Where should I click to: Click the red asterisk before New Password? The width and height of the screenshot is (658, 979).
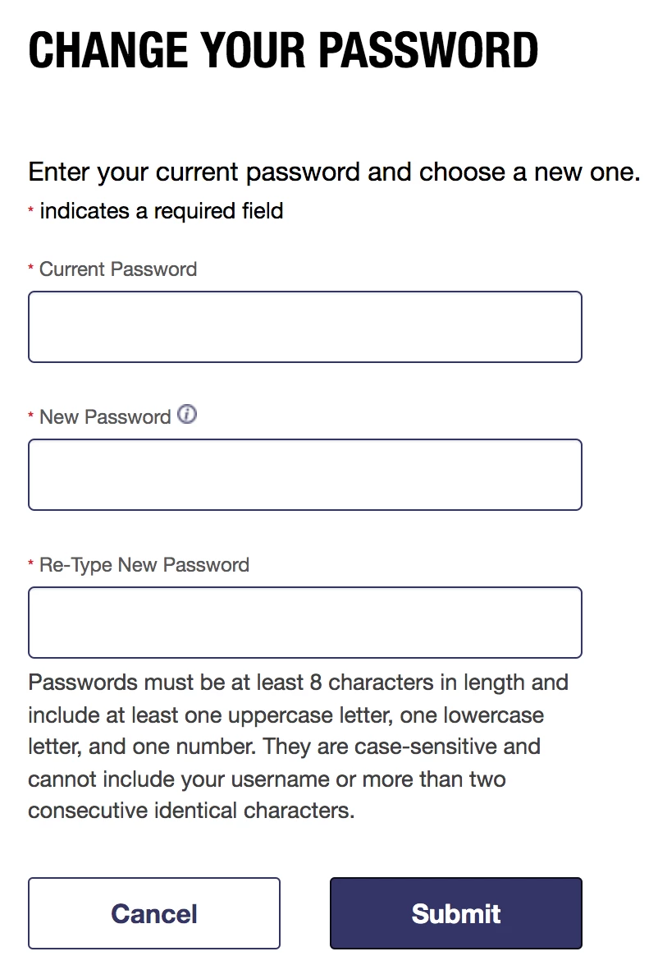30,416
